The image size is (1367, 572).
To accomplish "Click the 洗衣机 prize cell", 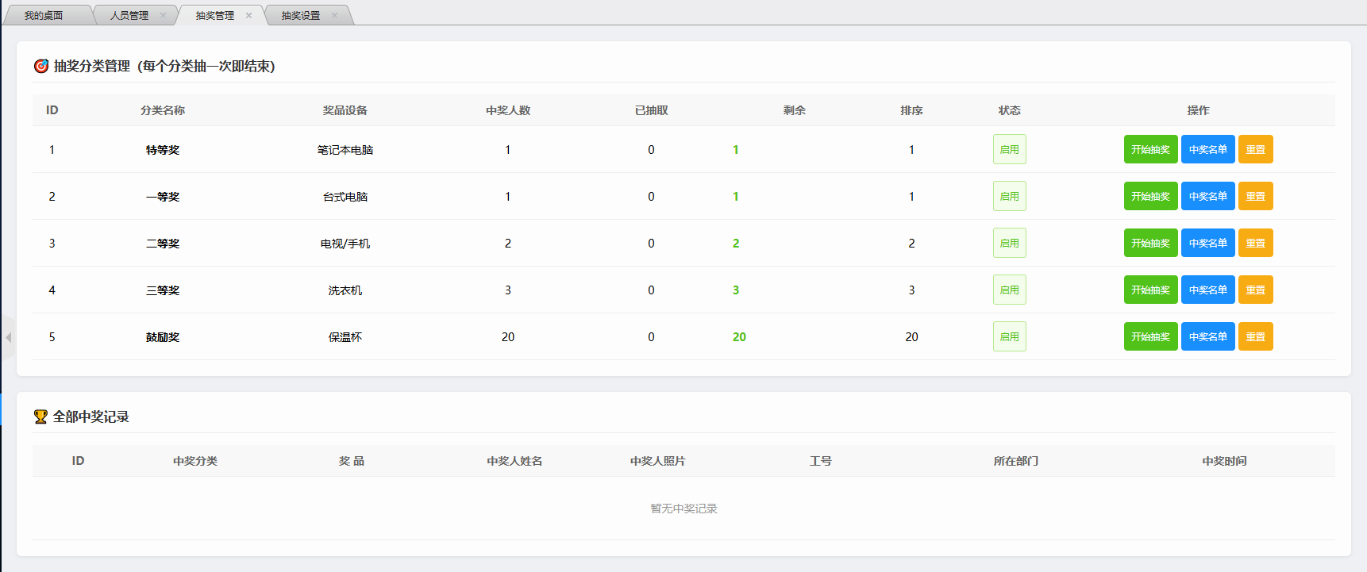I will (345, 290).
